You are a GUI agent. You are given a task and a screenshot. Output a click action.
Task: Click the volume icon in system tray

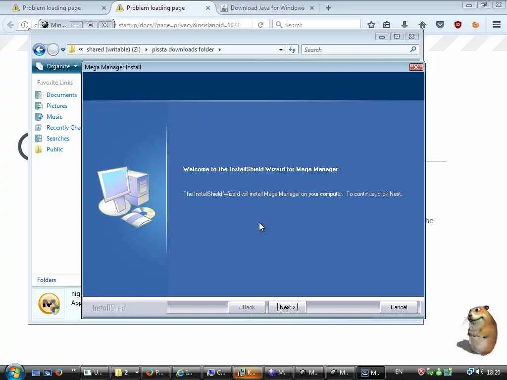click(x=480, y=372)
